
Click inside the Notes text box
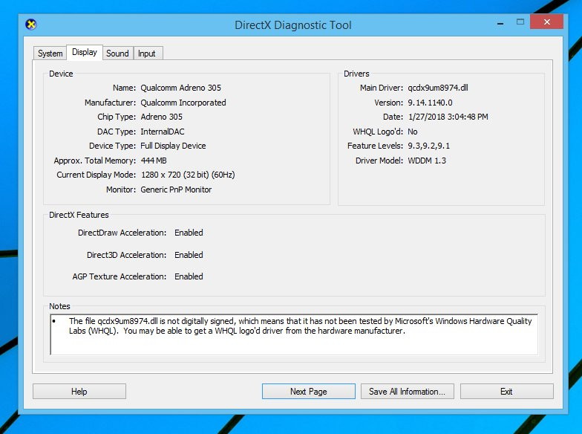(x=294, y=334)
